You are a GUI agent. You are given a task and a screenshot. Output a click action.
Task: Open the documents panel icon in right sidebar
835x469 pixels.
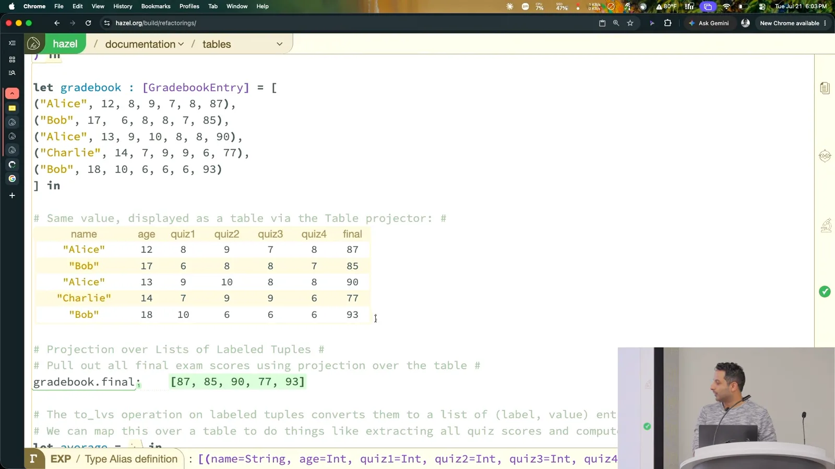pos(825,88)
